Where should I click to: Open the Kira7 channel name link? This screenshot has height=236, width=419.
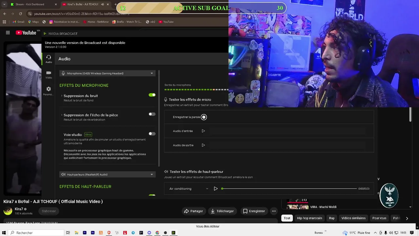(19, 209)
